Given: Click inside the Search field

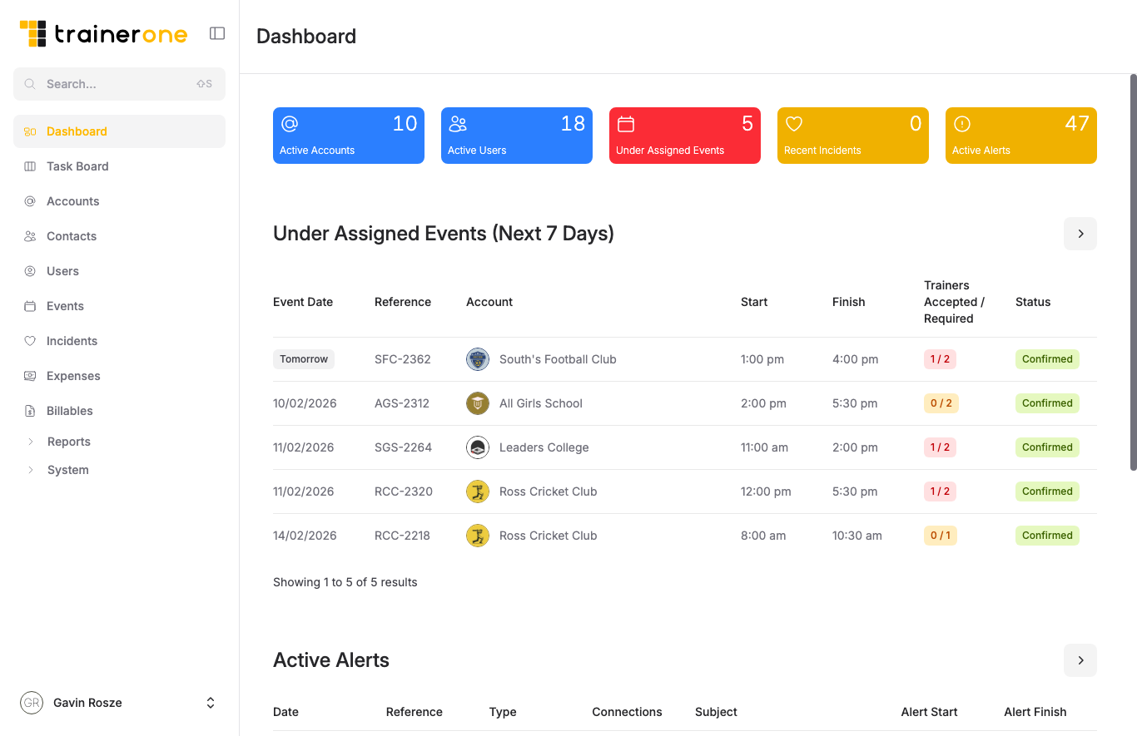Looking at the screenshot, I should coord(117,83).
